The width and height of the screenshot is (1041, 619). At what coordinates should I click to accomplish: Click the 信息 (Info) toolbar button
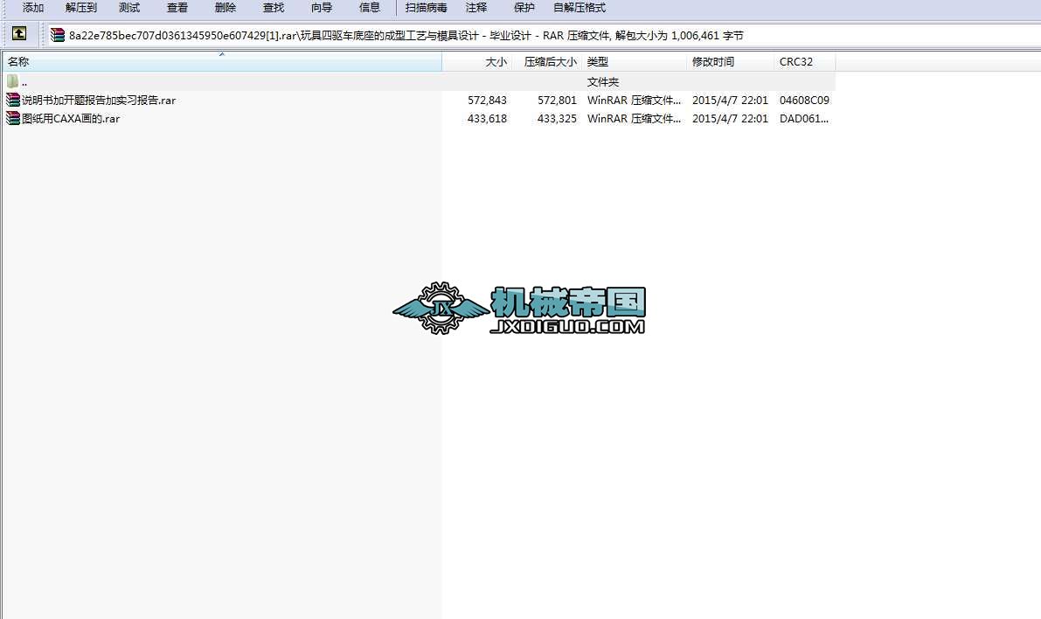(x=370, y=8)
